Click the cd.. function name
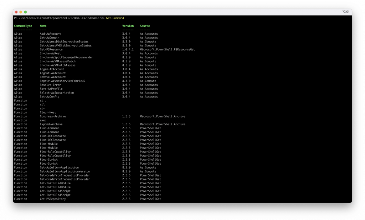This screenshot has height=220, width=365. point(43,101)
